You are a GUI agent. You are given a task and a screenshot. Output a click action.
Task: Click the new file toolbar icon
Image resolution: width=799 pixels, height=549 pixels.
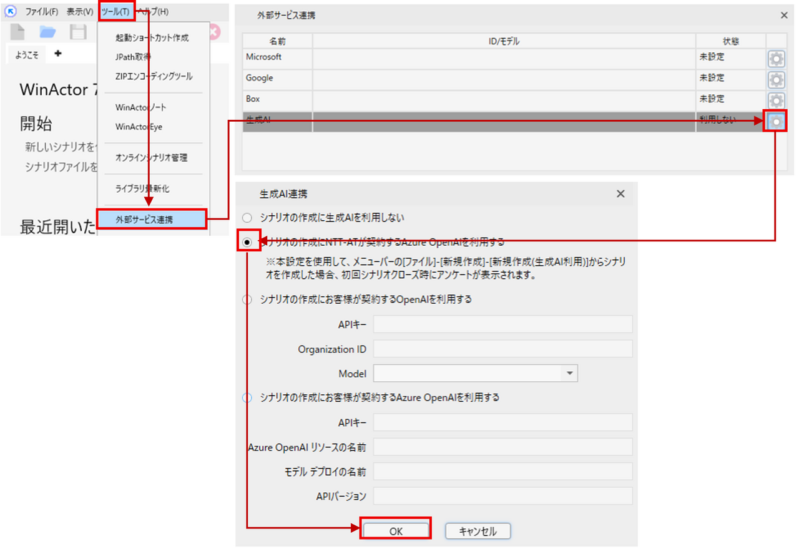coord(17,32)
